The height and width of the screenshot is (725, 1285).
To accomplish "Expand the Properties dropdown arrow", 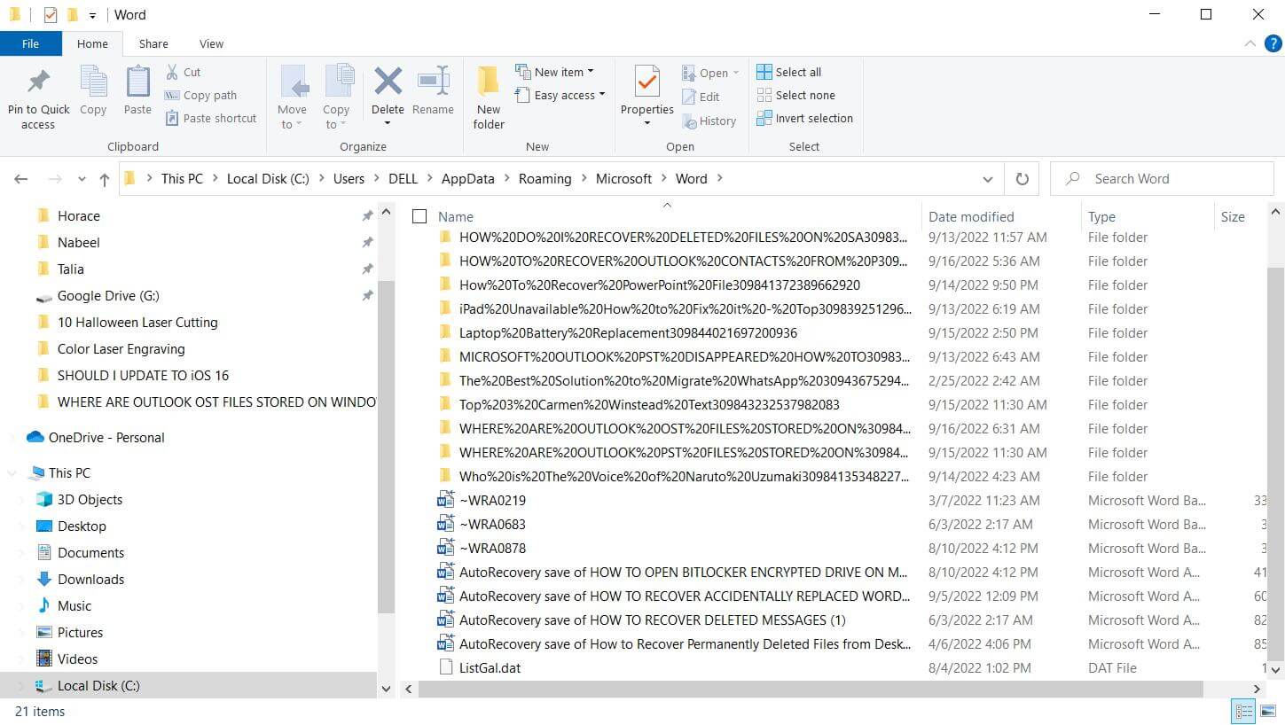I will [x=647, y=123].
